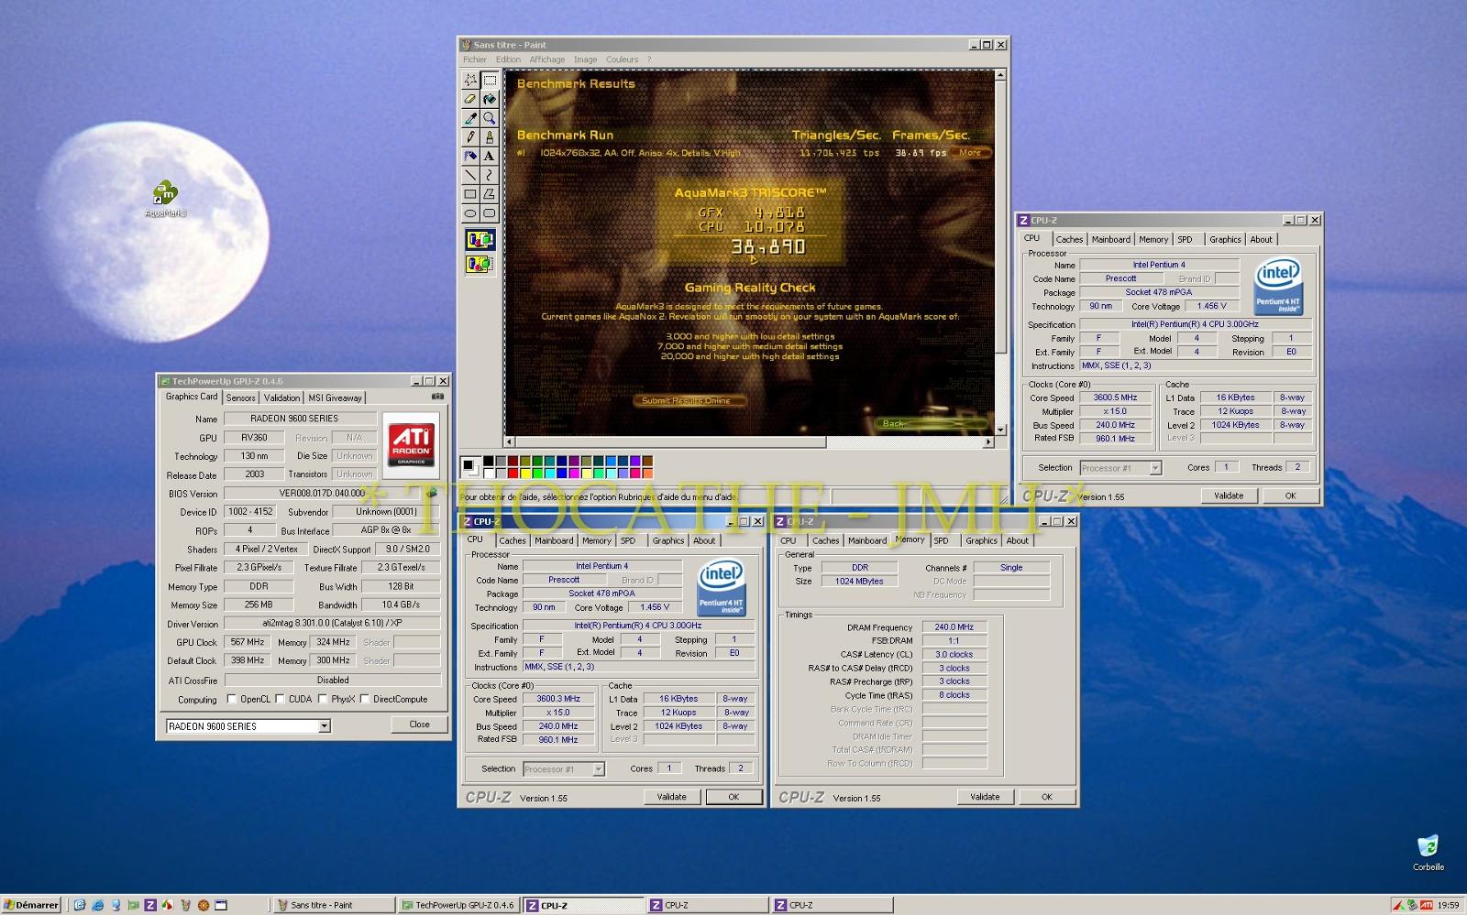Activate the Magnifier tool in Paint
This screenshot has width=1467, height=915.
(490, 118)
